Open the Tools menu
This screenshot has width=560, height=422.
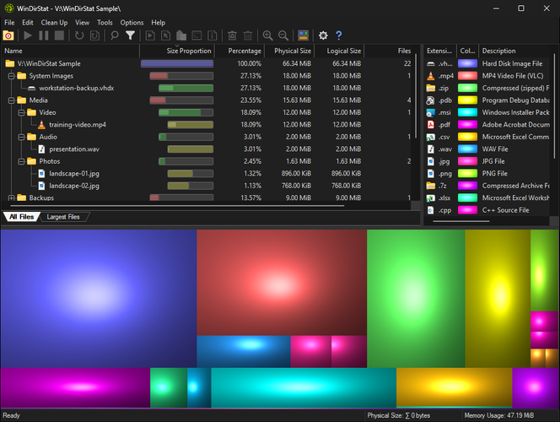pyautogui.click(x=105, y=23)
